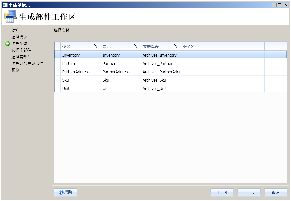Image resolution: width=291 pixels, height=201 pixels.
Task: Select the 选择实体 step in the sidebar
Action: tap(19, 43)
